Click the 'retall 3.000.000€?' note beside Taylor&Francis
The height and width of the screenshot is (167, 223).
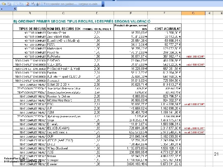194,132
